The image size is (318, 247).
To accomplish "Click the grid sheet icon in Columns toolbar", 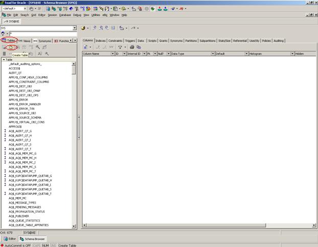I will [x=85, y=47].
